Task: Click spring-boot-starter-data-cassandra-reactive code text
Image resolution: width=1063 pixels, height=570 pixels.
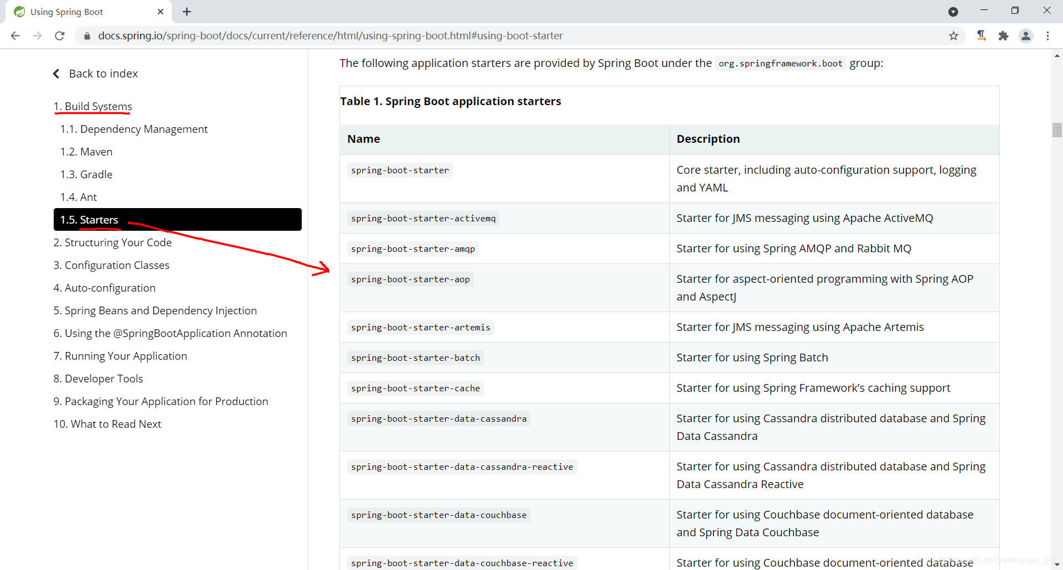Action: (462, 467)
